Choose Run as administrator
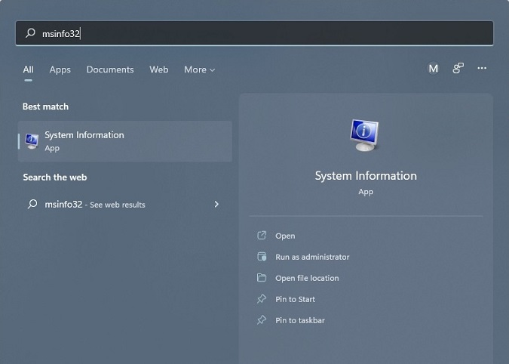 [312, 257]
